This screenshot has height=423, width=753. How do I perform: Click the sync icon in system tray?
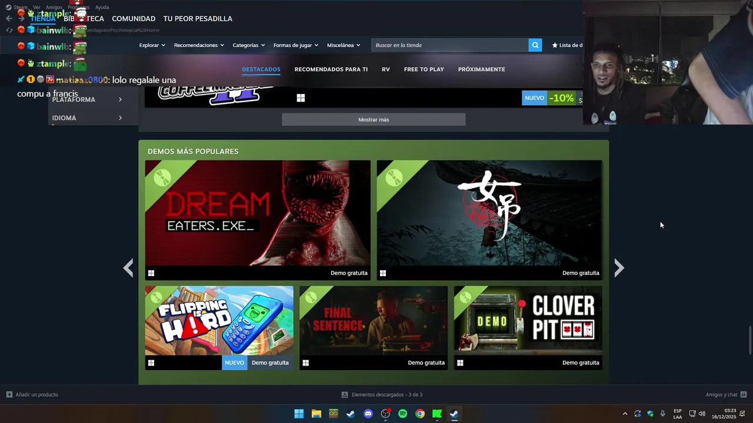pos(637,414)
